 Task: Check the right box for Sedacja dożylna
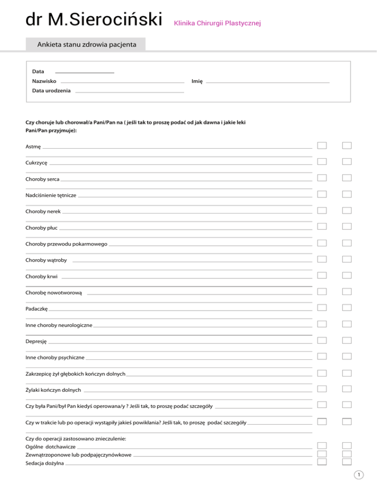point(347,461)
